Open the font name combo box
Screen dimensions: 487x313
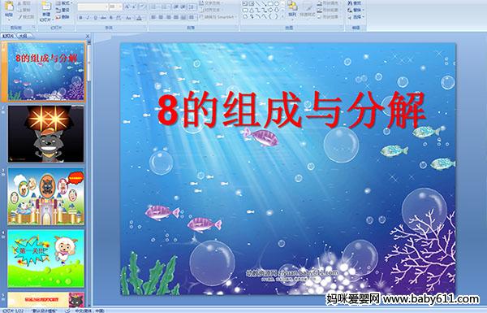(93, 7)
